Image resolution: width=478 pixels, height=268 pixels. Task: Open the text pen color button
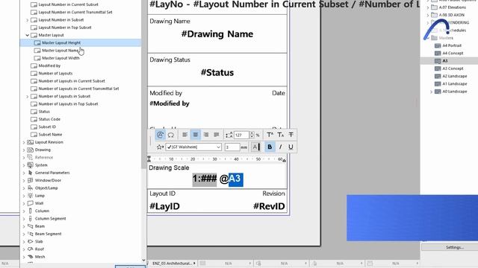255,147
